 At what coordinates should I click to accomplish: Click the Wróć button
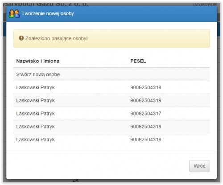click(199, 166)
